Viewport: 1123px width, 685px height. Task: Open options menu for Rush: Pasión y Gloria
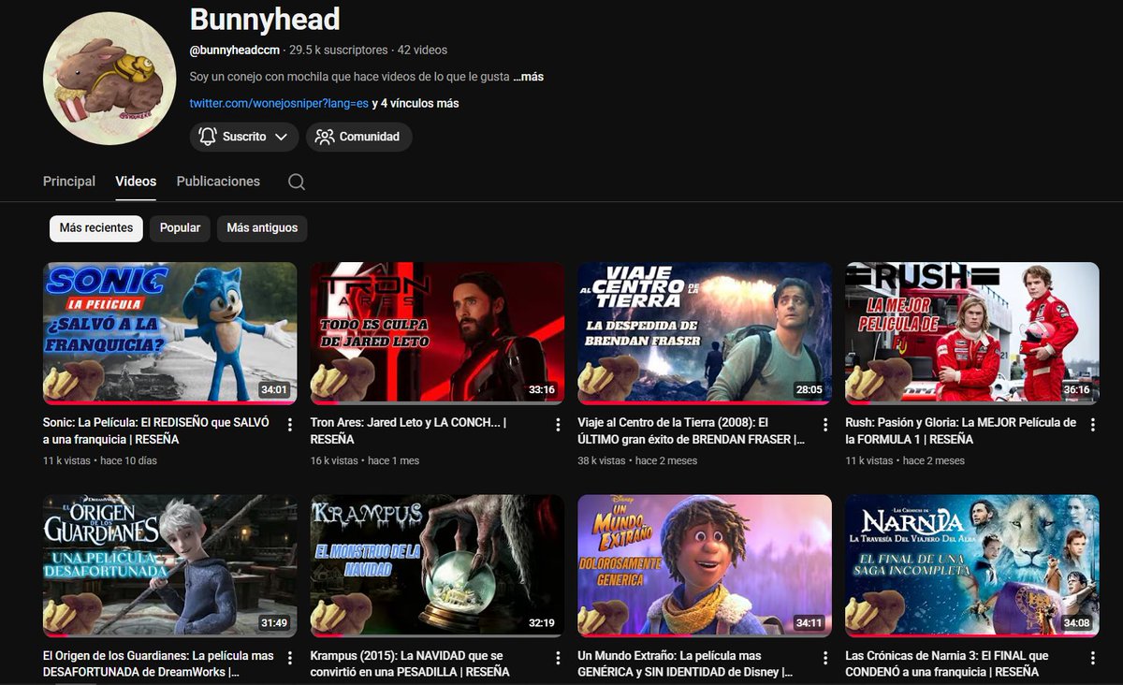(1093, 425)
